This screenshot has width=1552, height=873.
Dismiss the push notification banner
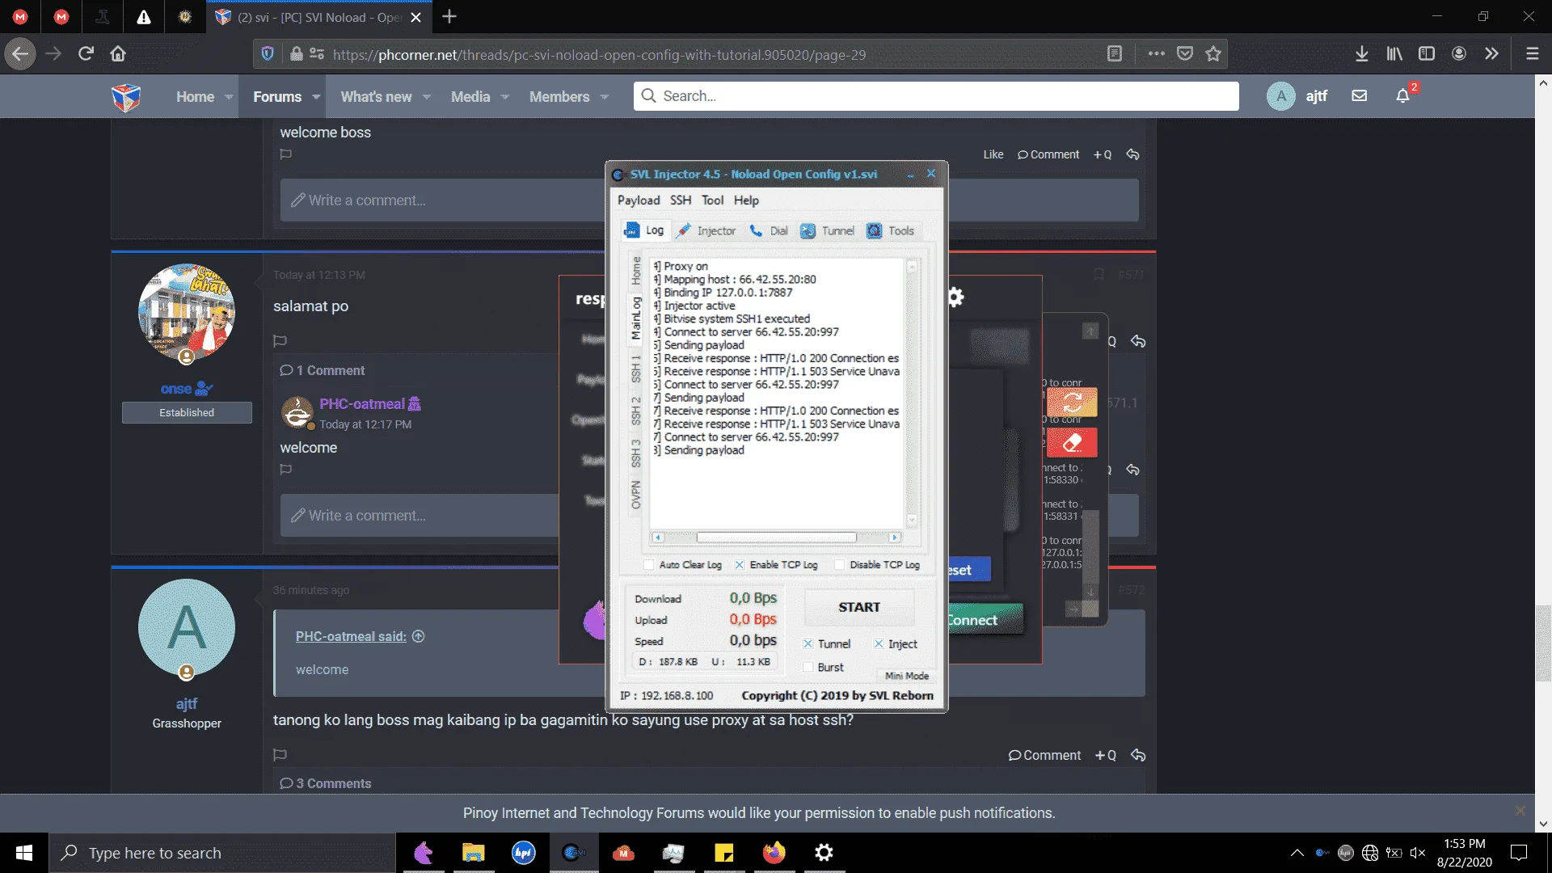pos(1520,810)
